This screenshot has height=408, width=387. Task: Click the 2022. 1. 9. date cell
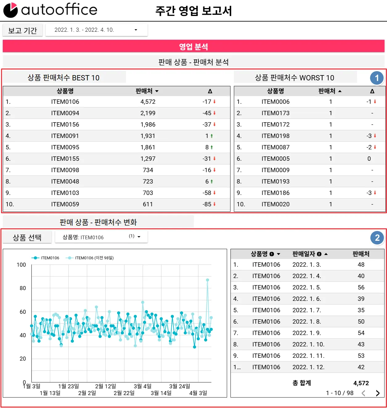(x=307, y=333)
